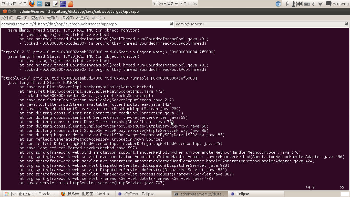The height and width of the screenshot is (197, 350).
Task: Open the Bluetooth indicator menu
Action: [313, 4]
